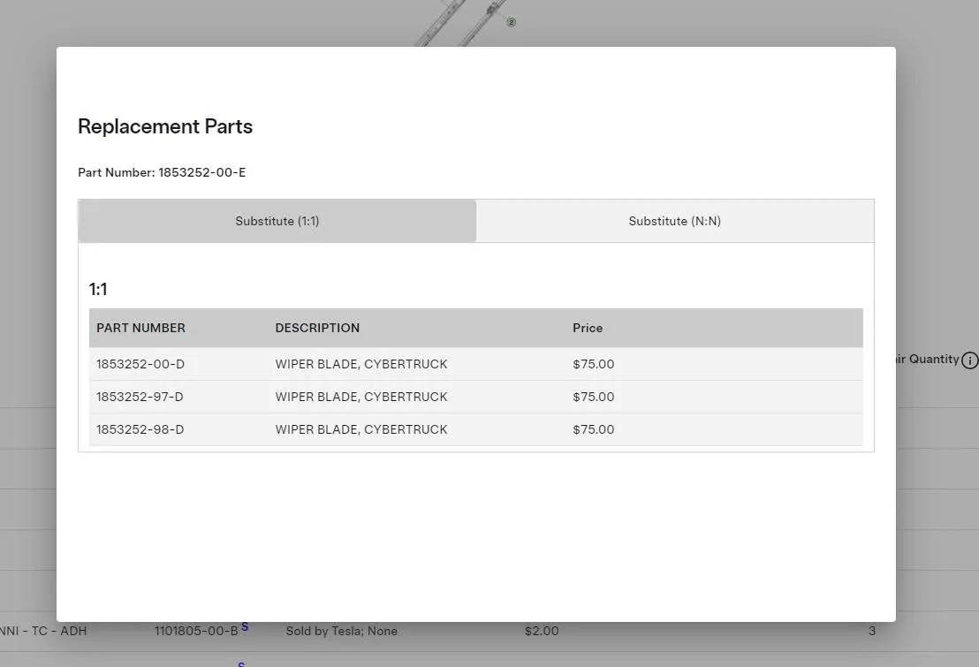Click the Quantity info icon in the background page

click(969, 360)
